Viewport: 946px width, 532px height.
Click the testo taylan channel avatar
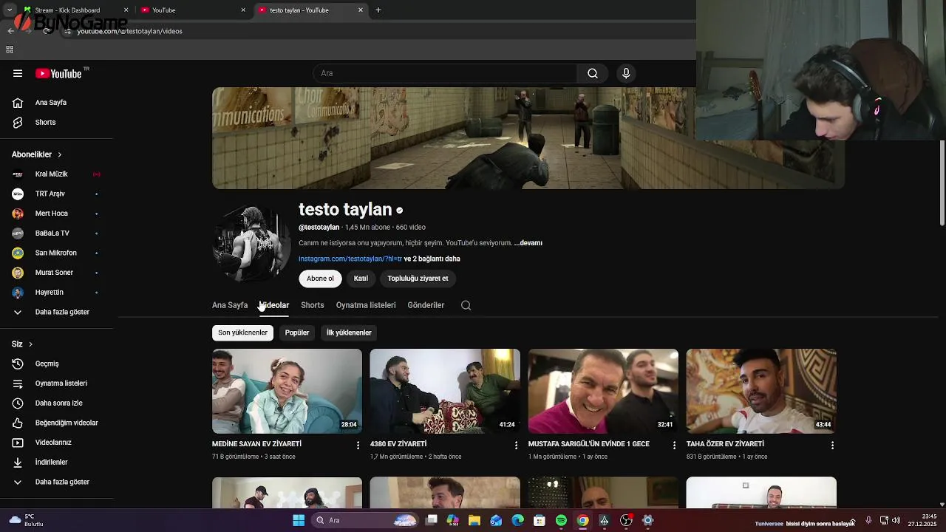coord(251,242)
